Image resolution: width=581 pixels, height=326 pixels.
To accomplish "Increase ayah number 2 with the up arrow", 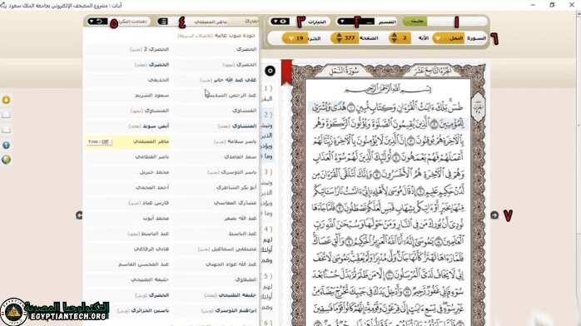I will coord(395,36).
